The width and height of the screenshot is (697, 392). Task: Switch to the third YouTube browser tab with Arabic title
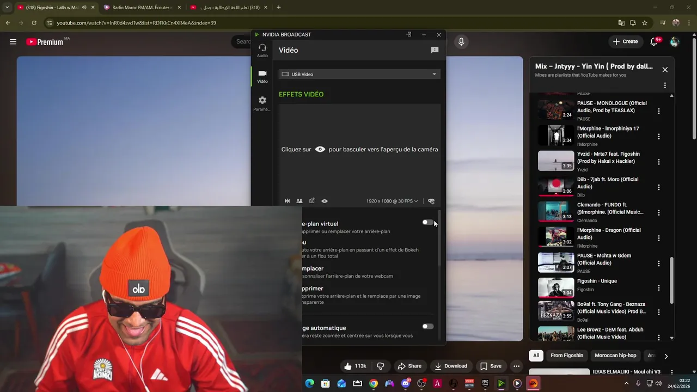pos(229,8)
